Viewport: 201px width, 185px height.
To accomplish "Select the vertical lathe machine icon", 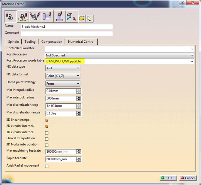I will point(59,17).
